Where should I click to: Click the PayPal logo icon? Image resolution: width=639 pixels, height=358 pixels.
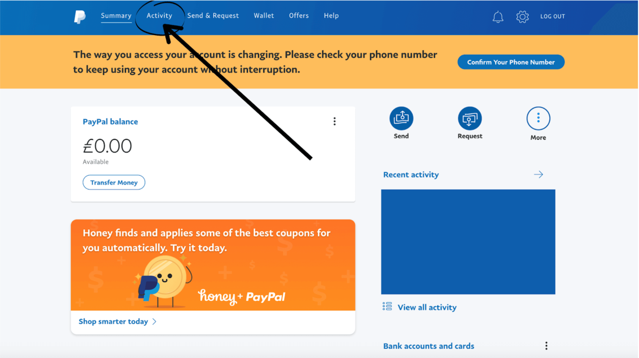pos(80,16)
